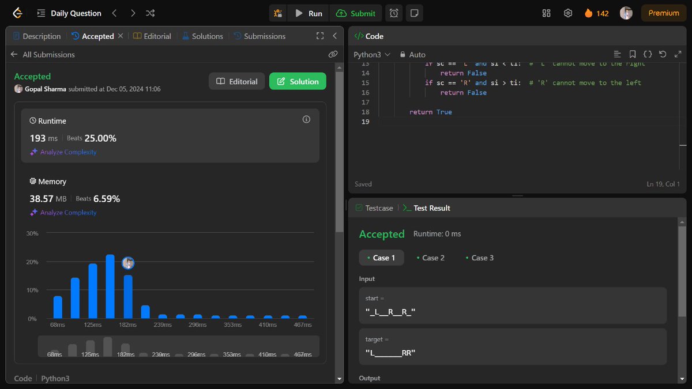The width and height of the screenshot is (692, 389).
Task: Open the layout grid icon
Action: (547, 13)
